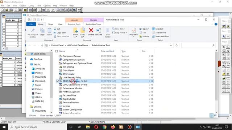
Task: Switch to the Application Tools tab
Action: coord(94,24)
